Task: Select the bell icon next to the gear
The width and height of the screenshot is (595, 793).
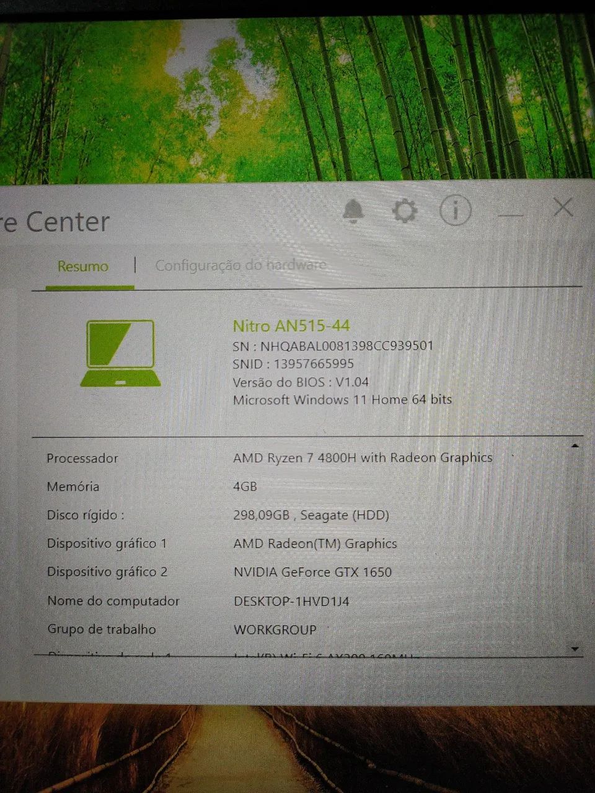Action: pyautogui.click(x=353, y=211)
